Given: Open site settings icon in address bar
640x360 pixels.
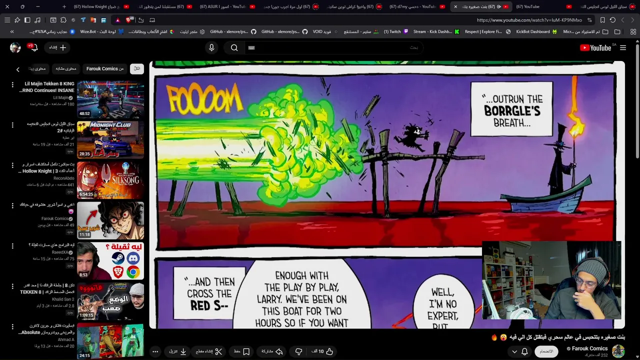Looking at the screenshot, I should tap(590, 20).
